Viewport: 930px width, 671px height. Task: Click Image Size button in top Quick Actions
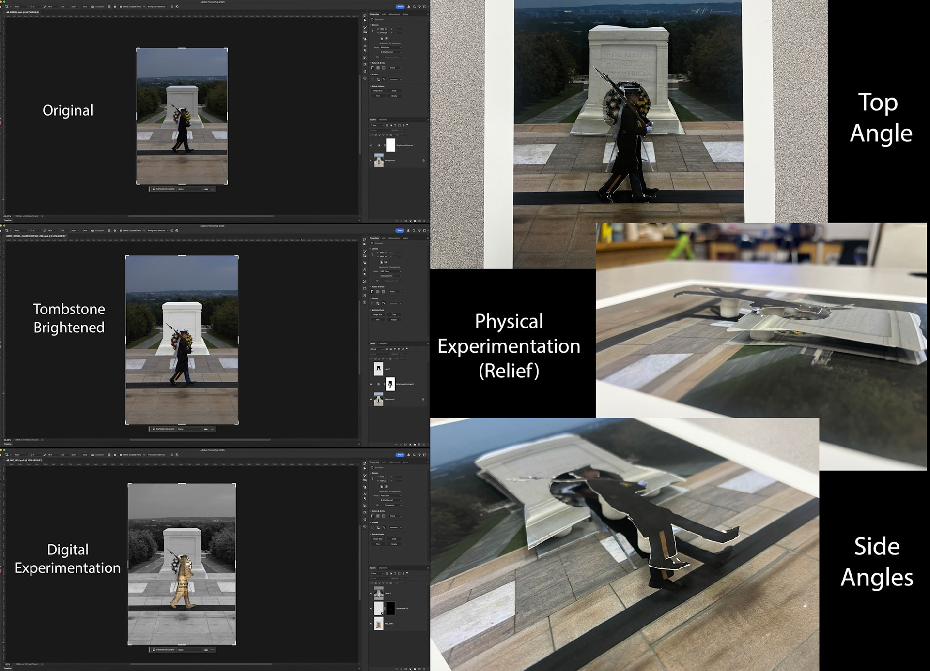click(378, 91)
